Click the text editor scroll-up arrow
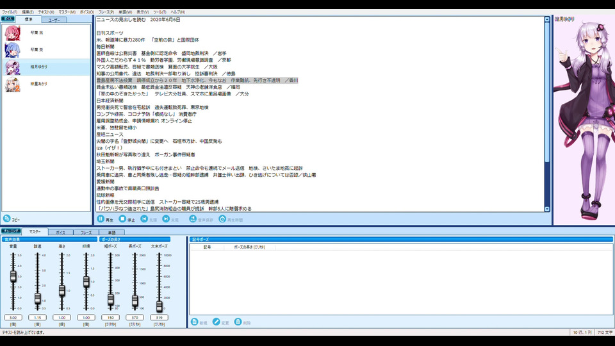The image size is (615, 346). pyautogui.click(x=547, y=19)
